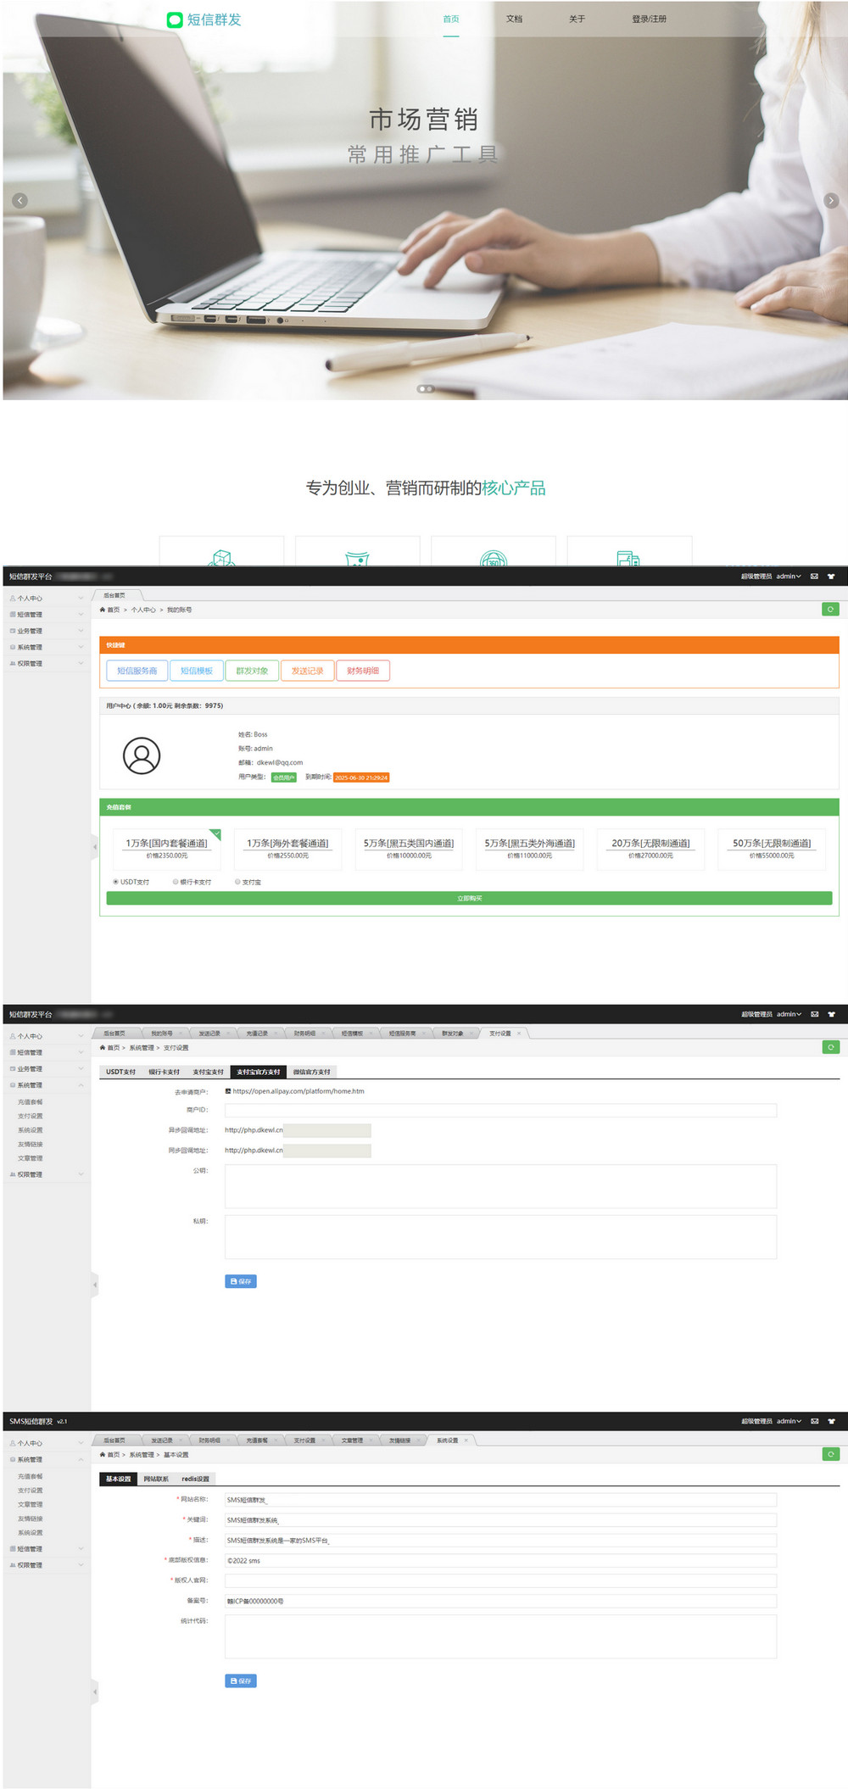
Task: Select USDT支付 payment option
Action: [x=116, y=882]
